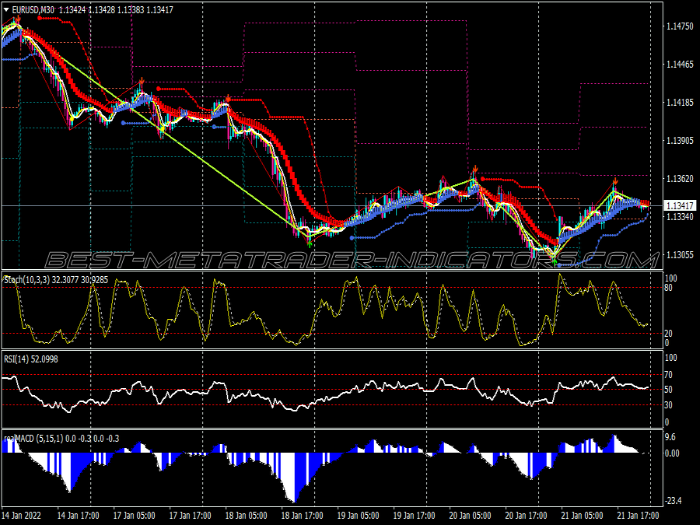This screenshot has width=700, height=525.
Task: Click the Stochastic 80 level scale label
Action: pos(668,288)
